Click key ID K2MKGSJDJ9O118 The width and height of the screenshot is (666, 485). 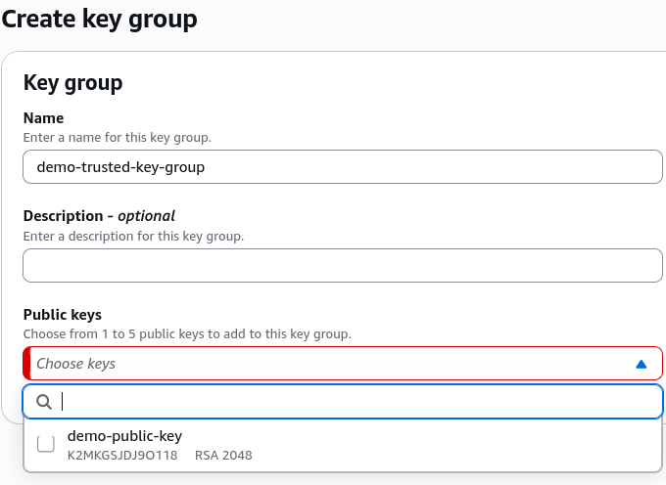tap(122, 456)
